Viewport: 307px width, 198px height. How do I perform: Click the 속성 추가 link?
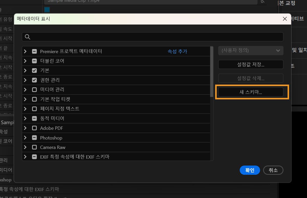tap(177, 51)
